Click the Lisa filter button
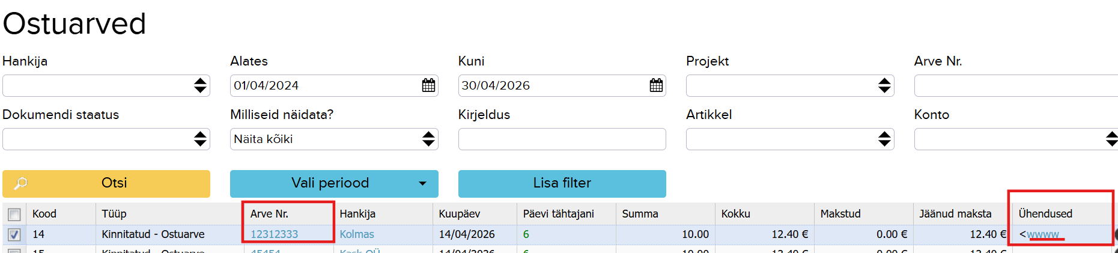The width and height of the screenshot is (1118, 253). (562, 183)
